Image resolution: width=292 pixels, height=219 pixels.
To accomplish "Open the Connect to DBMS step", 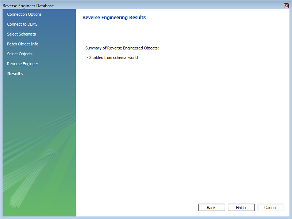I will click(22, 24).
